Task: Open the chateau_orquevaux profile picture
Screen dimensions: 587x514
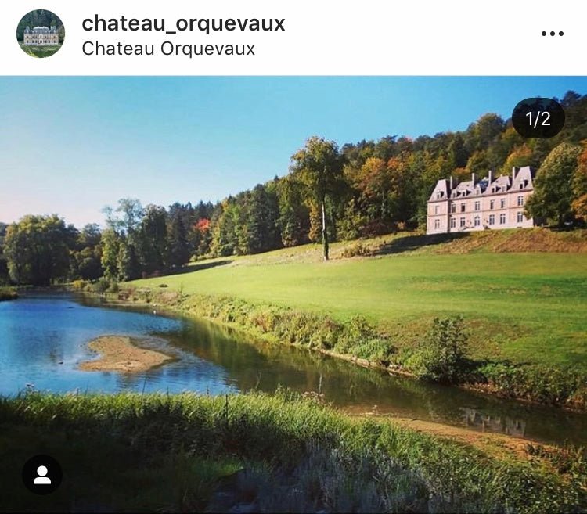Action: click(41, 34)
